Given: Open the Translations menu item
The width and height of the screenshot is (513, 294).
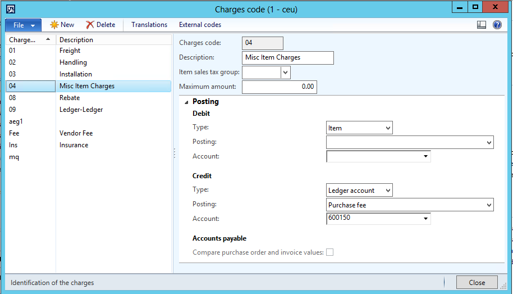Looking at the screenshot, I should point(149,25).
